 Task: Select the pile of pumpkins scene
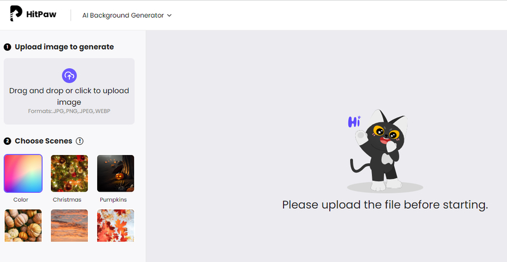[x=23, y=225]
